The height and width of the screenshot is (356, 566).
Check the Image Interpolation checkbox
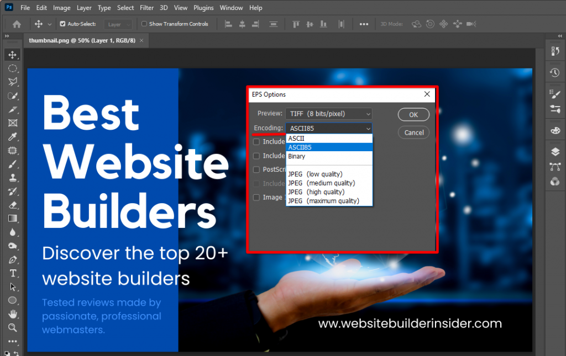click(256, 197)
